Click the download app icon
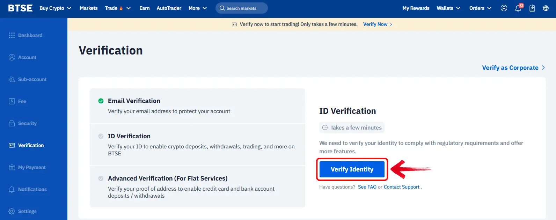 532,8
